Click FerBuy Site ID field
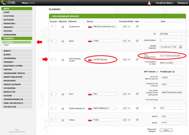Screen dimensions: 189x135 (172, 116)
